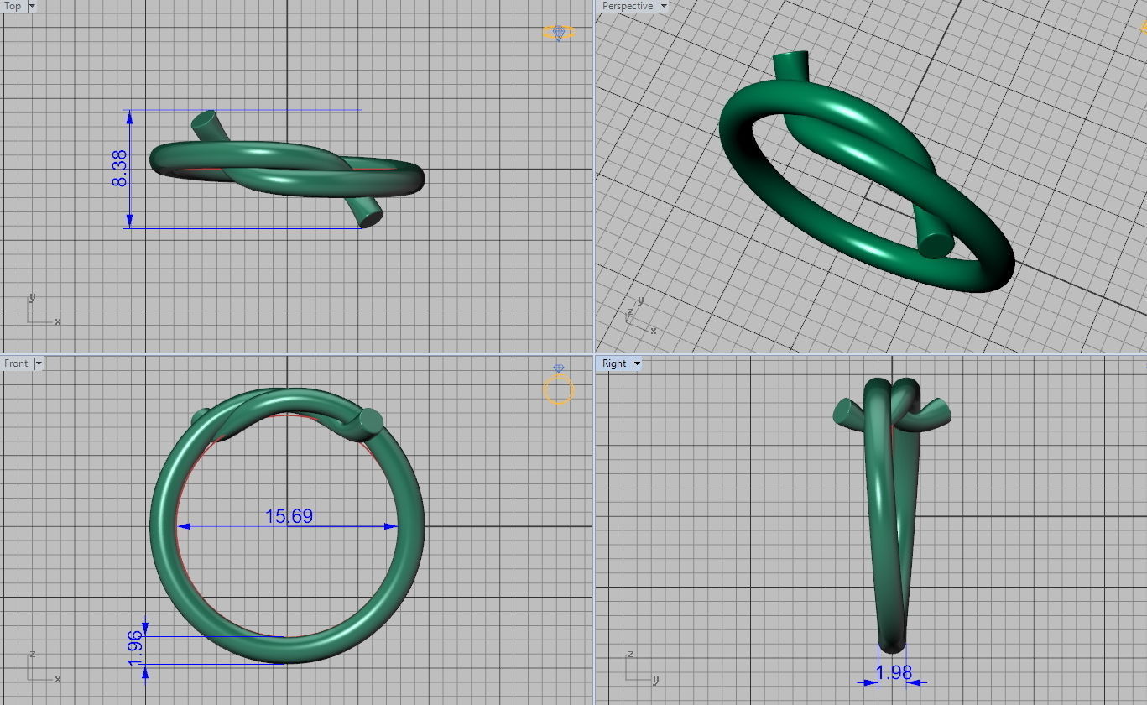Screen dimensions: 1147x705
Task: Click the diamond ring icon in Front viewport
Action: pyautogui.click(x=559, y=385)
